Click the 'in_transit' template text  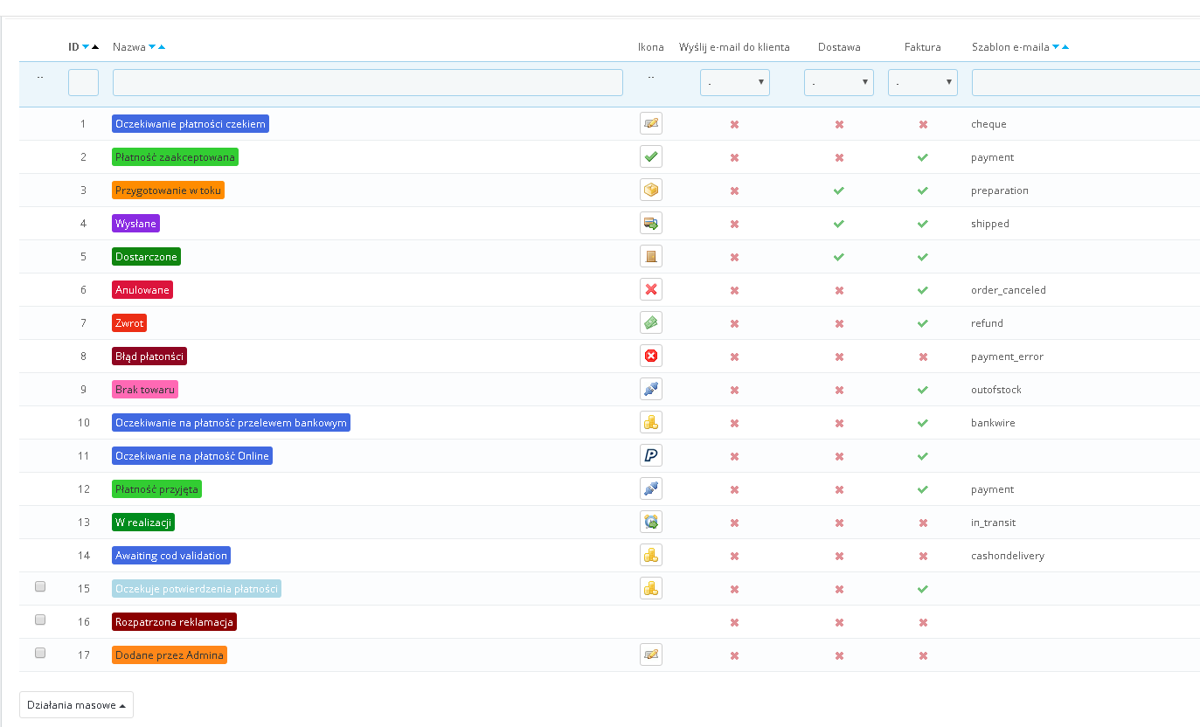tap(994, 523)
